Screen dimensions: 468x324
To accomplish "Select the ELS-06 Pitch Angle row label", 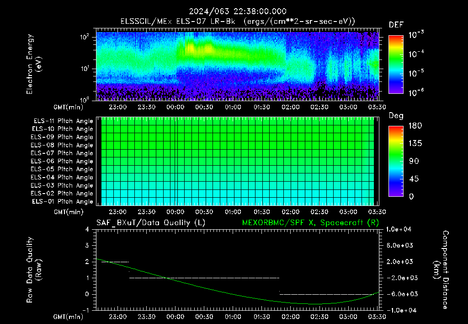I will [x=62, y=161].
